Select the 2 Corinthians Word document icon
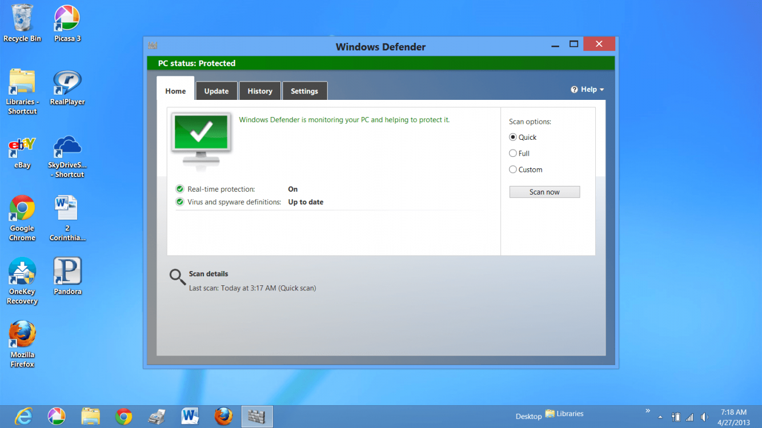The height and width of the screenshot is (428, 762). [67, 219]
